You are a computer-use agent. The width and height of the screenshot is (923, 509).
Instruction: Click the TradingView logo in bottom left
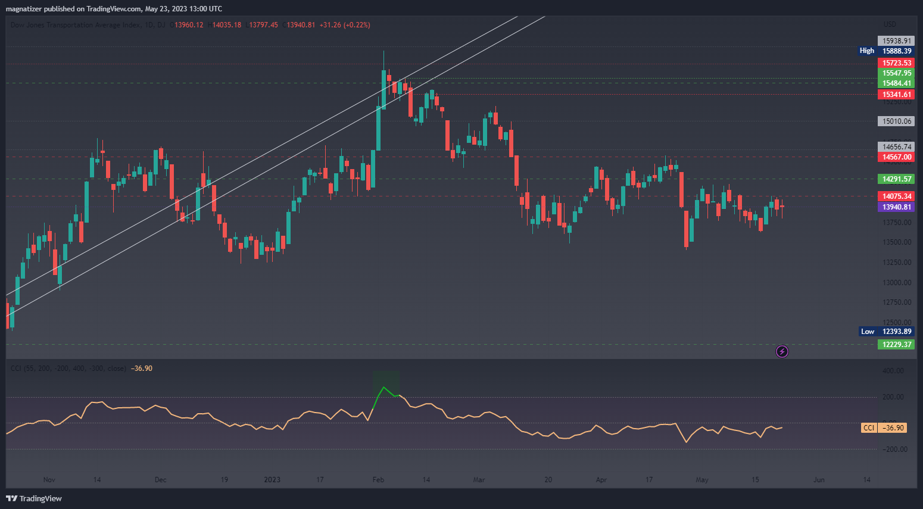[x=34, y=498]
